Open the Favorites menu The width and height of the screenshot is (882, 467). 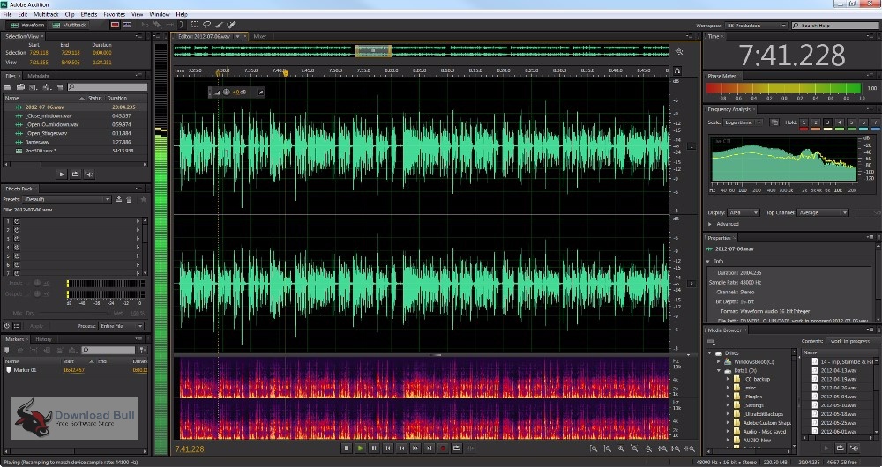click(x=114, y=14)
